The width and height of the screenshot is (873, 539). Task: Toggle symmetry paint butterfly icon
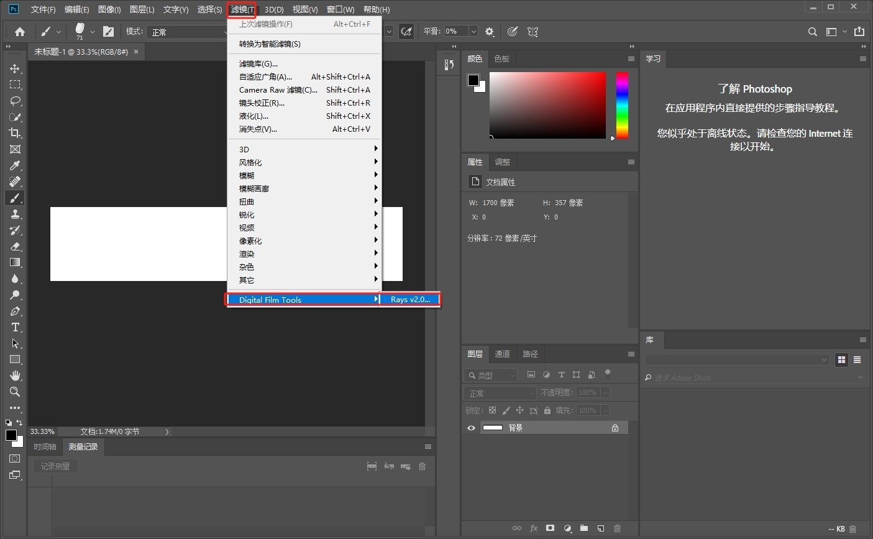click(x=532, y=32)
